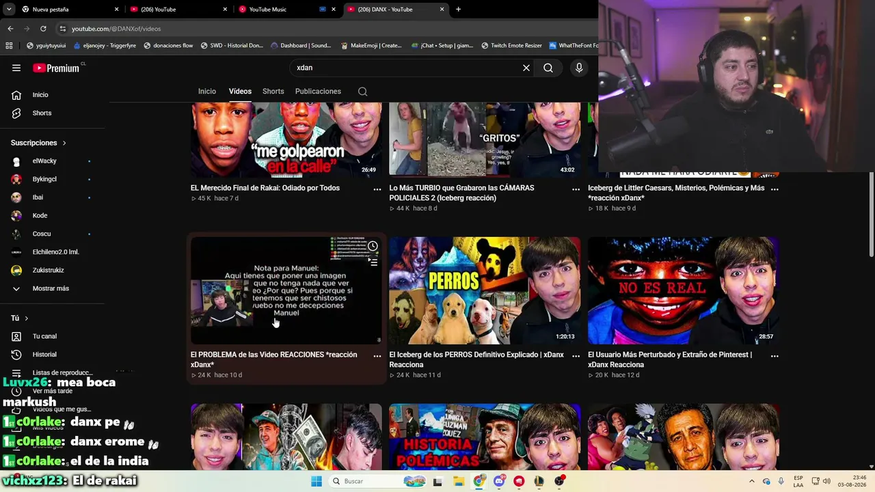This screenshot has height=492, width=875.
Task: Add hovered video to Watch Later
Action: 373,246
